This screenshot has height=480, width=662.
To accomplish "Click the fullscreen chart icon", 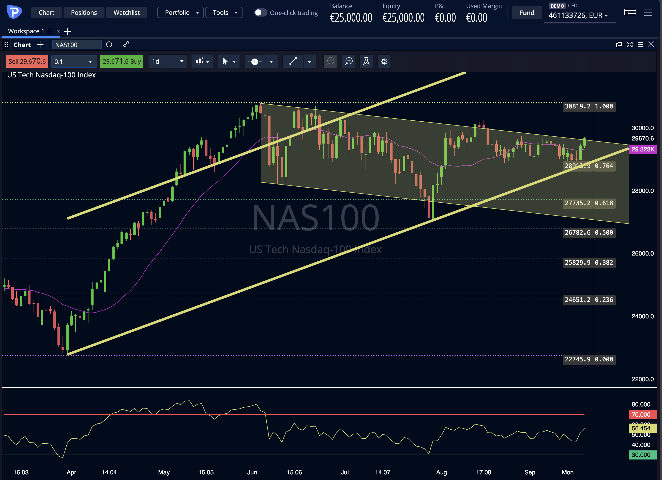I will tap(630, 44).
